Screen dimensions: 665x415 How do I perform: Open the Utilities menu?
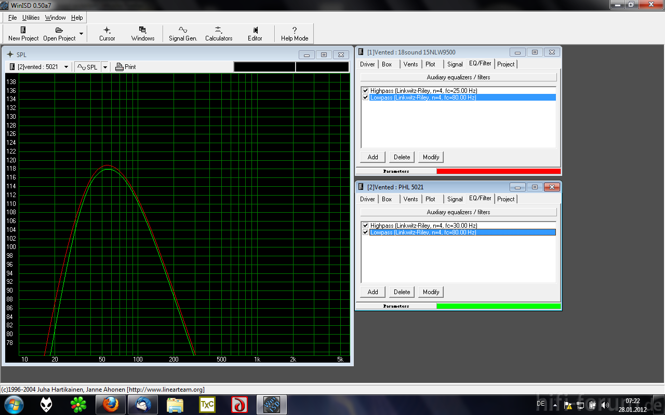click(31, 18)
